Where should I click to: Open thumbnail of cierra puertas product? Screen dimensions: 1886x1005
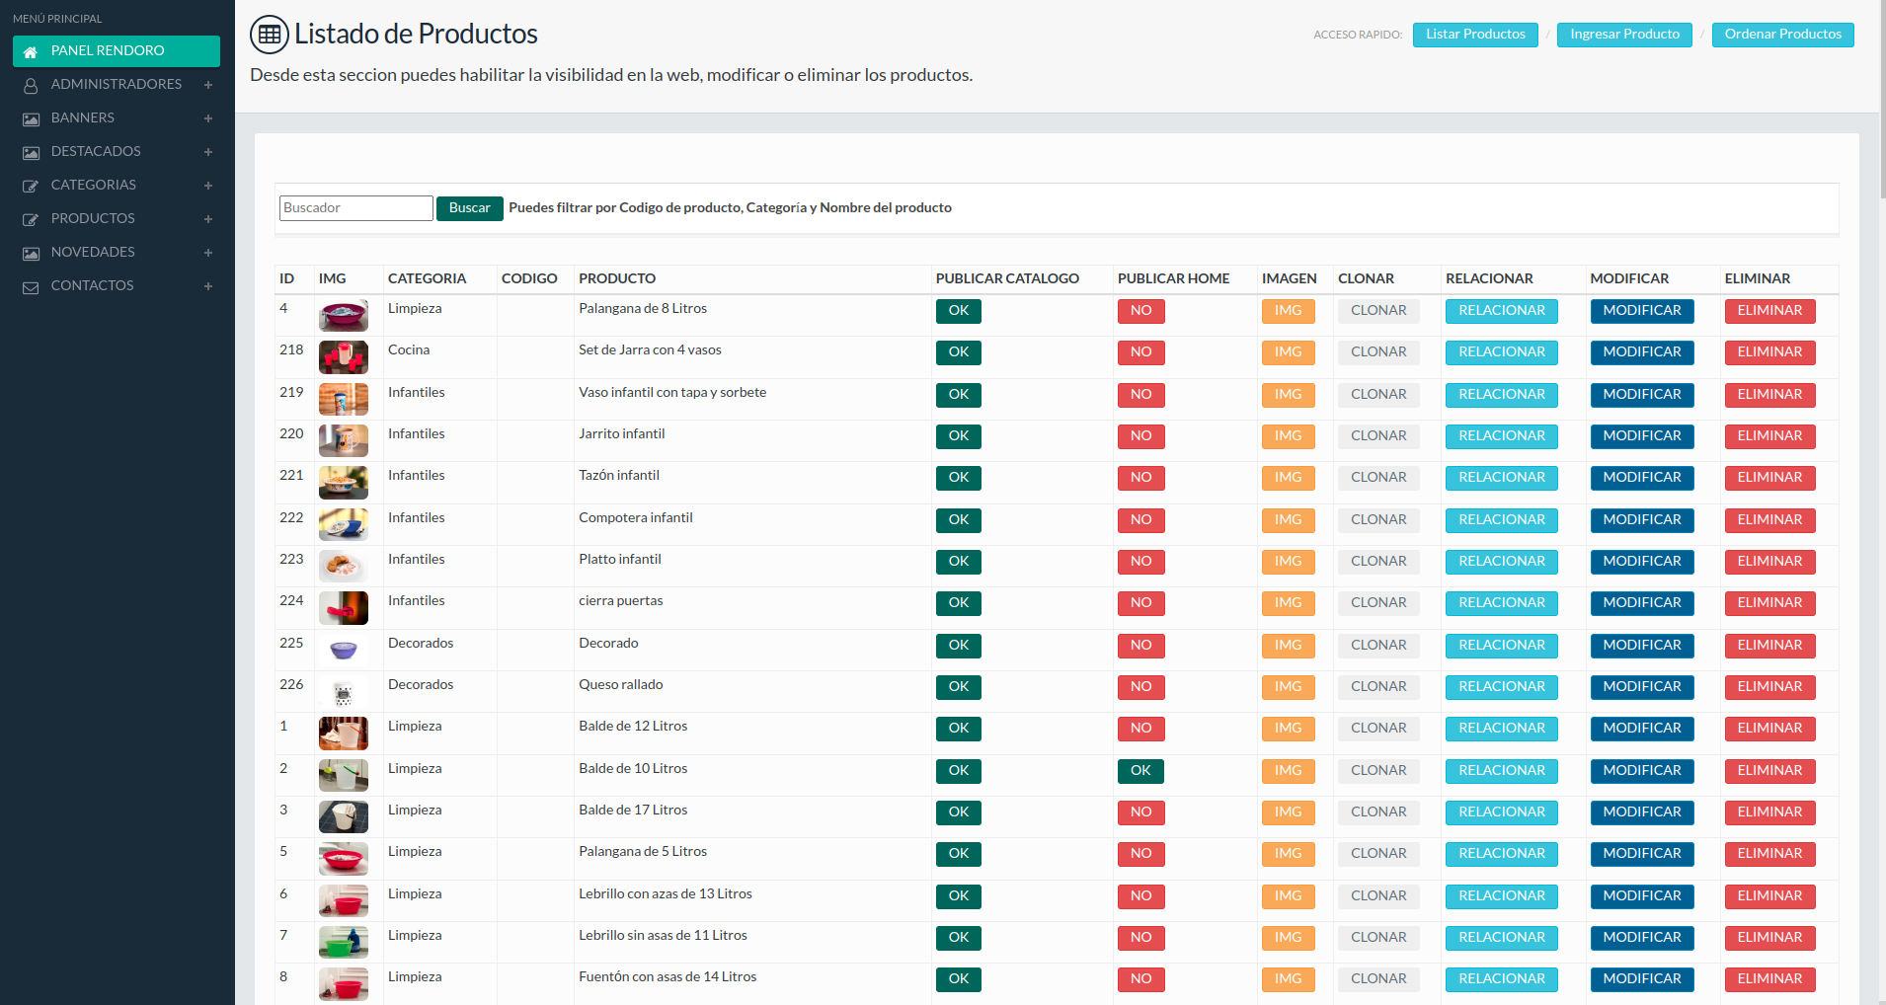[343, 608]
